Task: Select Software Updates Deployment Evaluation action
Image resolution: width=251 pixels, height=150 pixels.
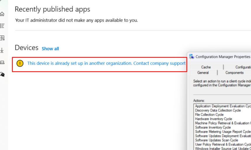Action: [222, 136]
